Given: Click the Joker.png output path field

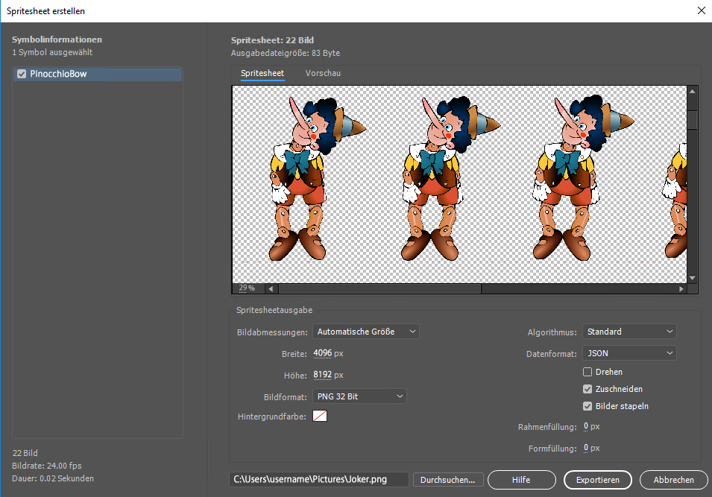Looking at the screenshot, I should tap(318, 480).
